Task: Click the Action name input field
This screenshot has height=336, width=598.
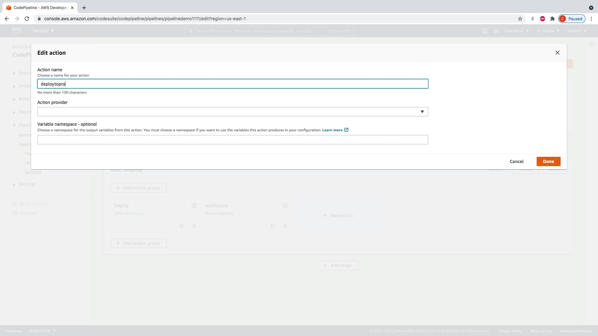Action: [x=232, y=84]
